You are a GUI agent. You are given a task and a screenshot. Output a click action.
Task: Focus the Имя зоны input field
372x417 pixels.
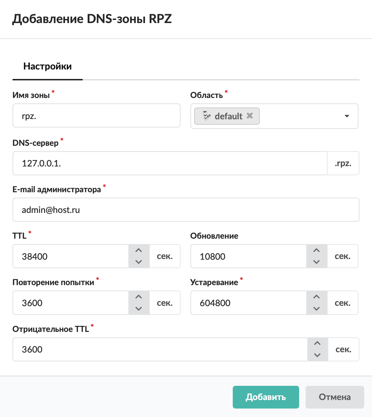click(96, 116)
